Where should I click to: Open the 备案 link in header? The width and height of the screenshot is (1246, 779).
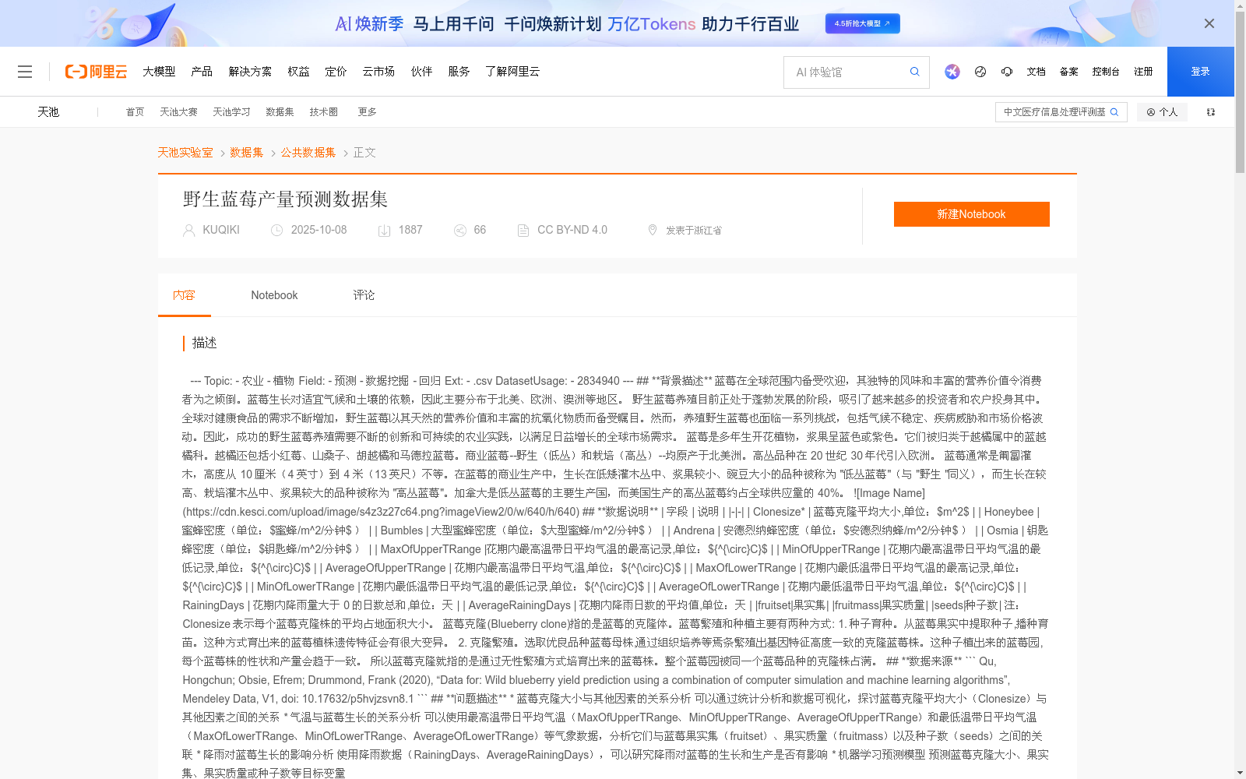(x=1068, y=72)
